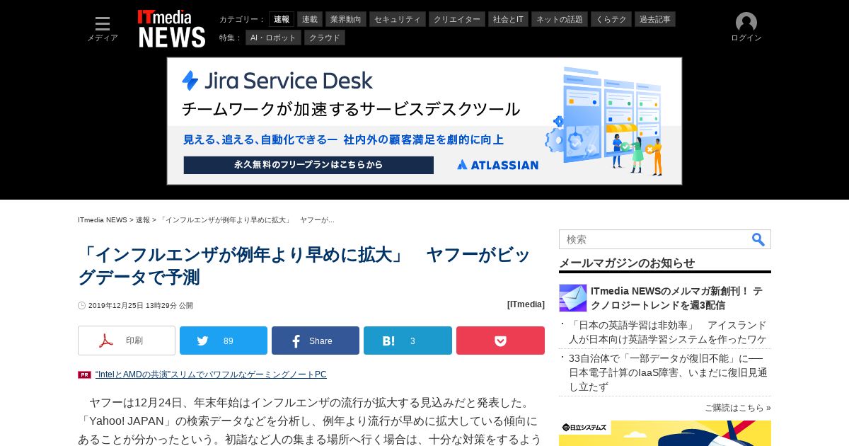Click the ITmedia NEWS logo
The image size is (849, 446).
(171, 28)
